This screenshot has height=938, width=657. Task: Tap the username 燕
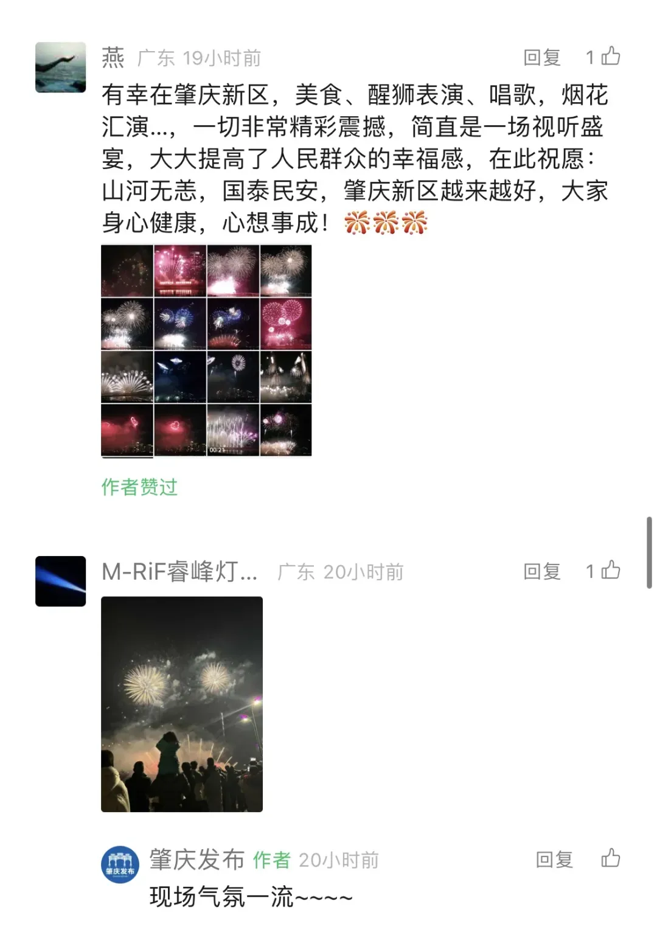tap(113, 58)
